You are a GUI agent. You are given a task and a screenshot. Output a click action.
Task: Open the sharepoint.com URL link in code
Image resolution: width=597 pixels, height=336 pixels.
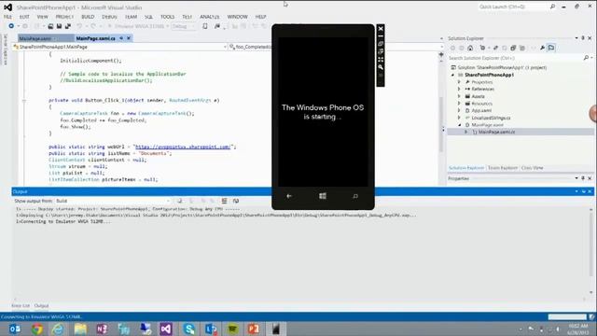coord(183,147)
